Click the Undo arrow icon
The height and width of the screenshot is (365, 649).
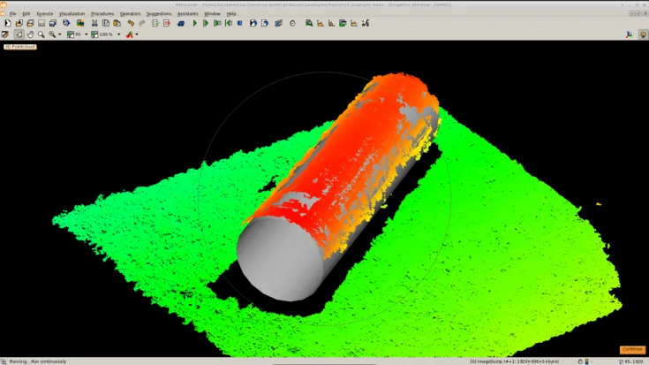coord(132,23)
